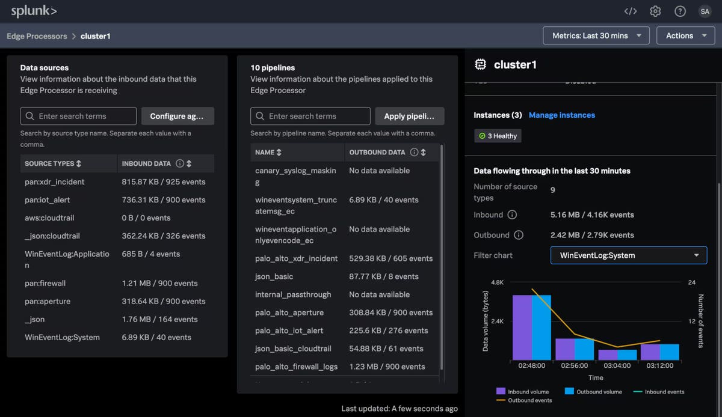
Task: Click the splunk logo
Action: pos(33,10)
